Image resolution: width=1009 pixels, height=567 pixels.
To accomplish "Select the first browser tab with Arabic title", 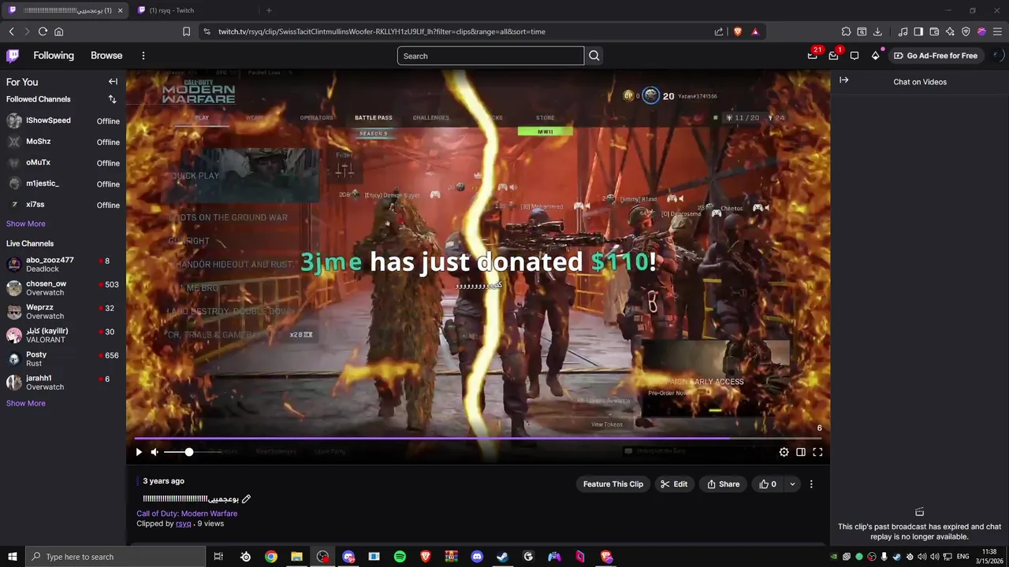I will (65, 10).
